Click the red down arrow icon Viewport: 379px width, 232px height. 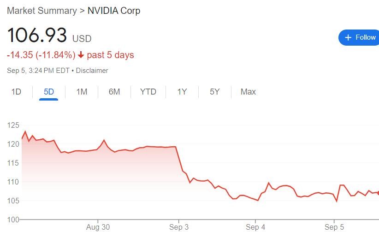[x=81, y=55]
